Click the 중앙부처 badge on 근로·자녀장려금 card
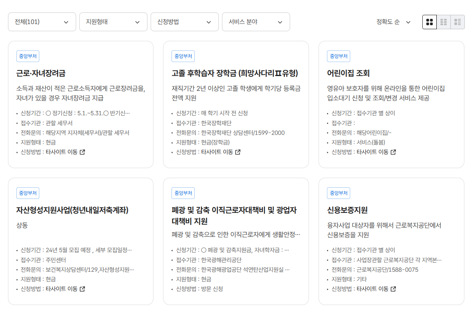Screen dimensions: 468x311 (28, 56)
